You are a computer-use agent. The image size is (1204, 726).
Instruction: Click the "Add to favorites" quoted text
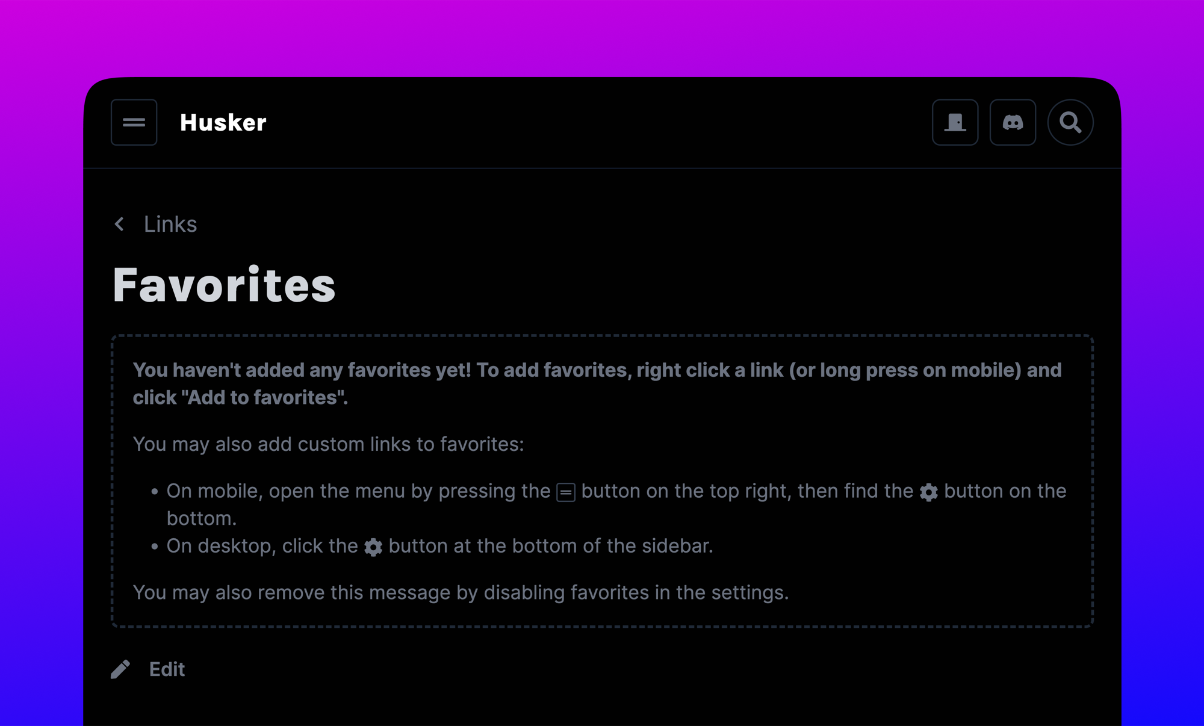click(264, 398)
